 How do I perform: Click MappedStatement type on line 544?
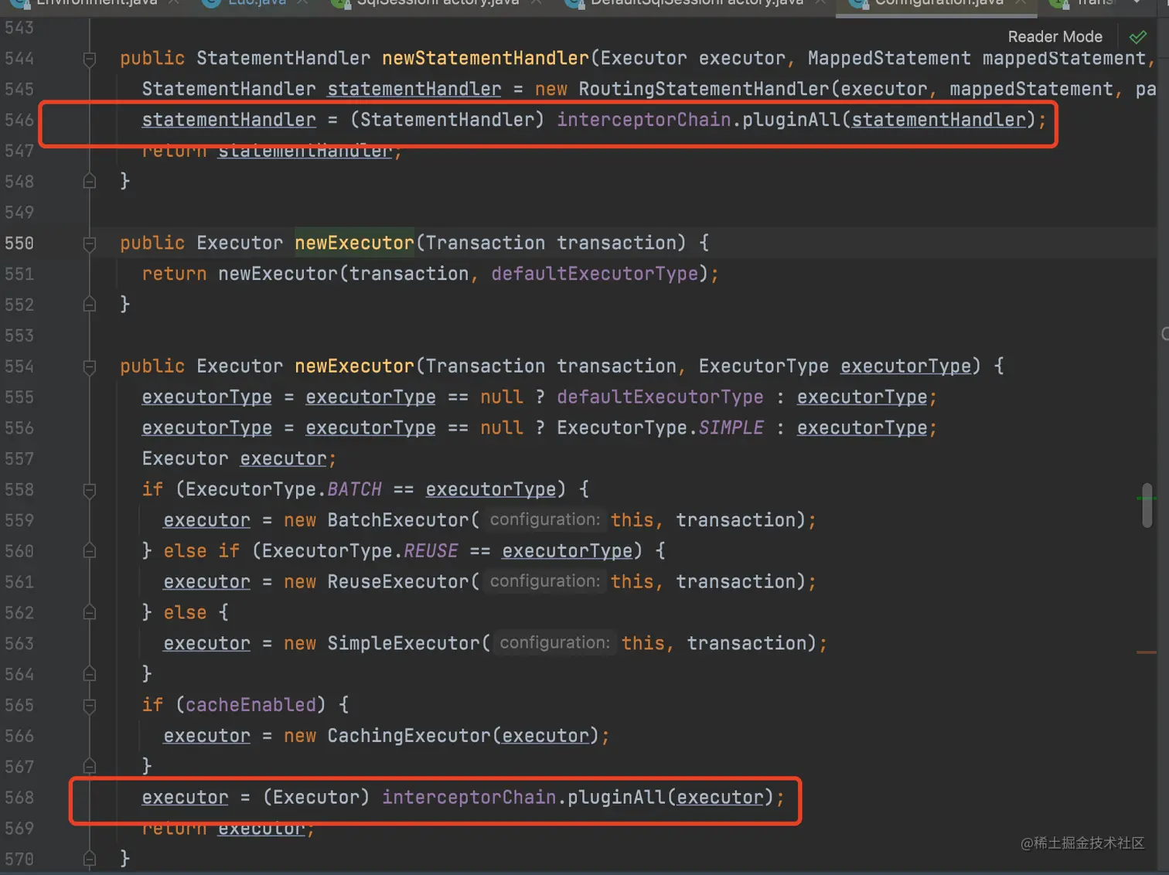coord(889,58)
